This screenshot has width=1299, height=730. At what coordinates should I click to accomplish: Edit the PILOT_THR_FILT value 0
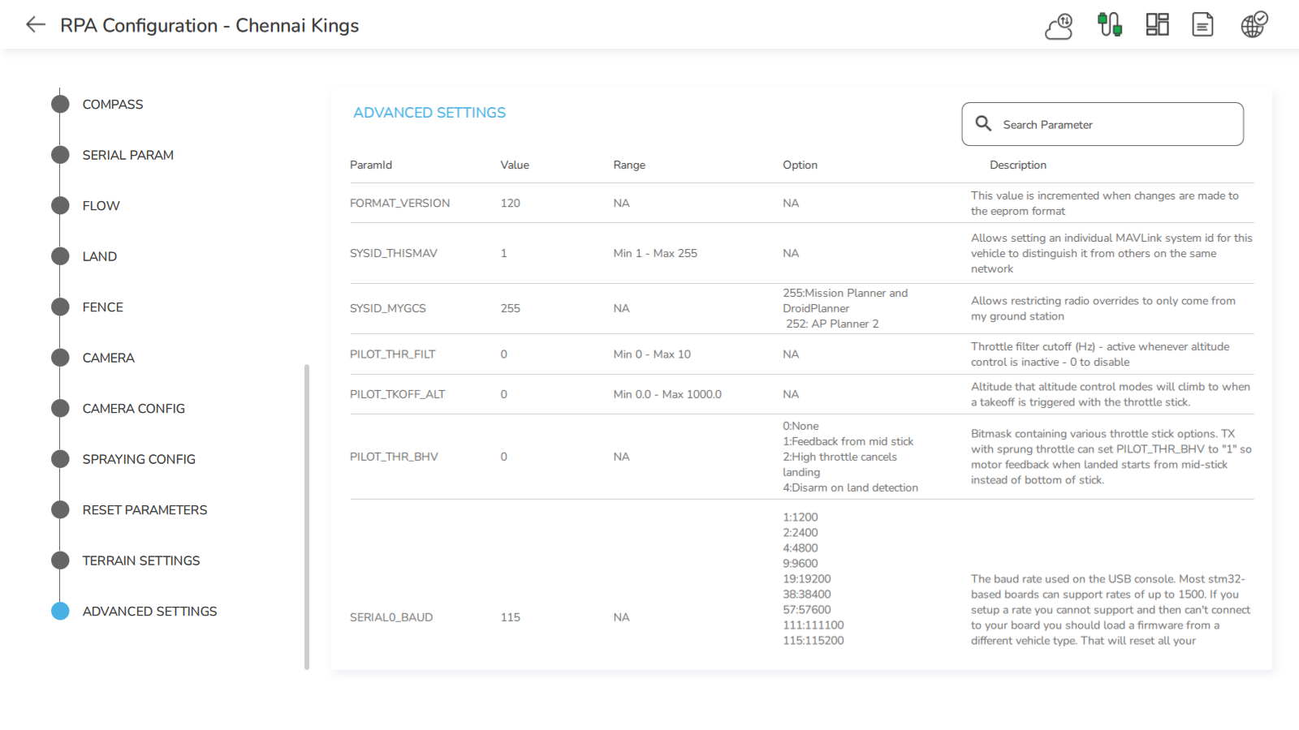(x=503, y=354)
